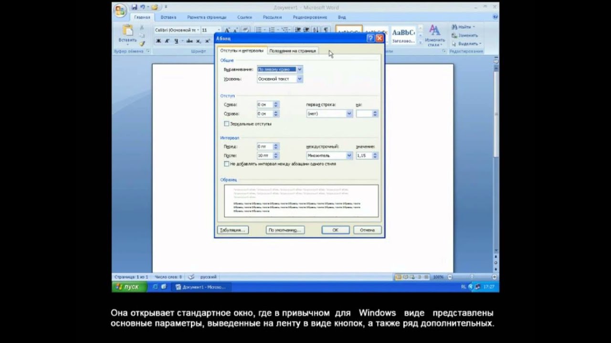Open the Office button menu

pos(120,10)
